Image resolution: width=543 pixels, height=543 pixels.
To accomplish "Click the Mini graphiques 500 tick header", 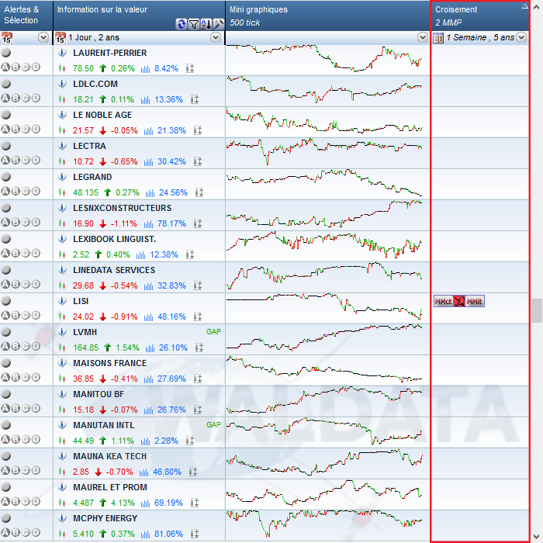I will 327,16.
